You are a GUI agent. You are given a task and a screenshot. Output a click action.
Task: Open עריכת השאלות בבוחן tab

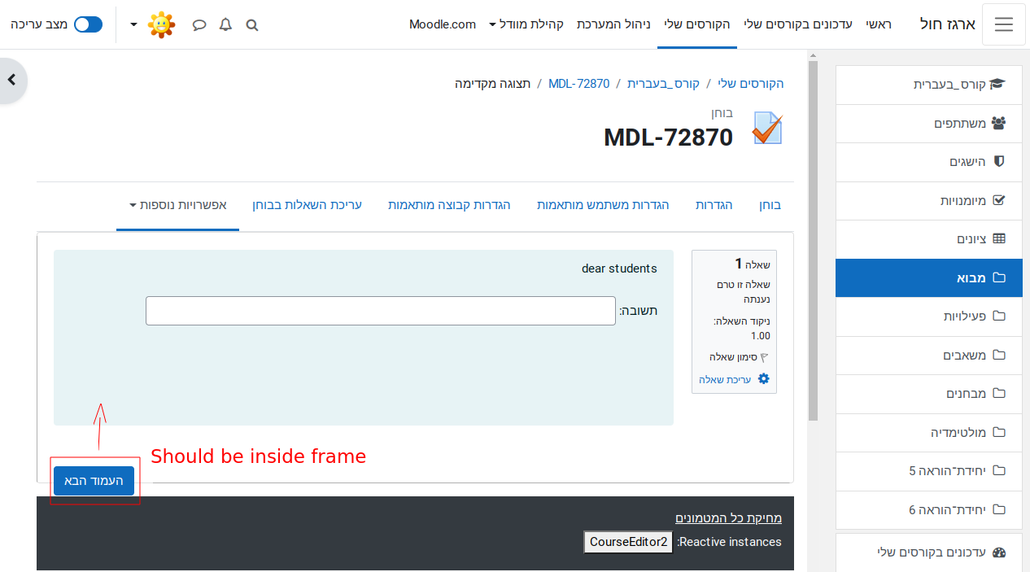[x=307, y=205]
